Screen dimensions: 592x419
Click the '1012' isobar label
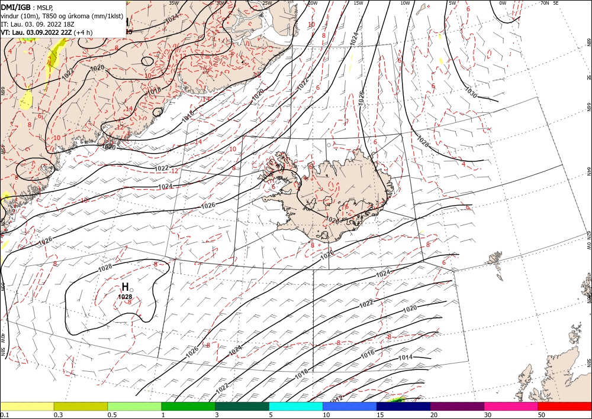pyautogui.click(x=337, y=398)
